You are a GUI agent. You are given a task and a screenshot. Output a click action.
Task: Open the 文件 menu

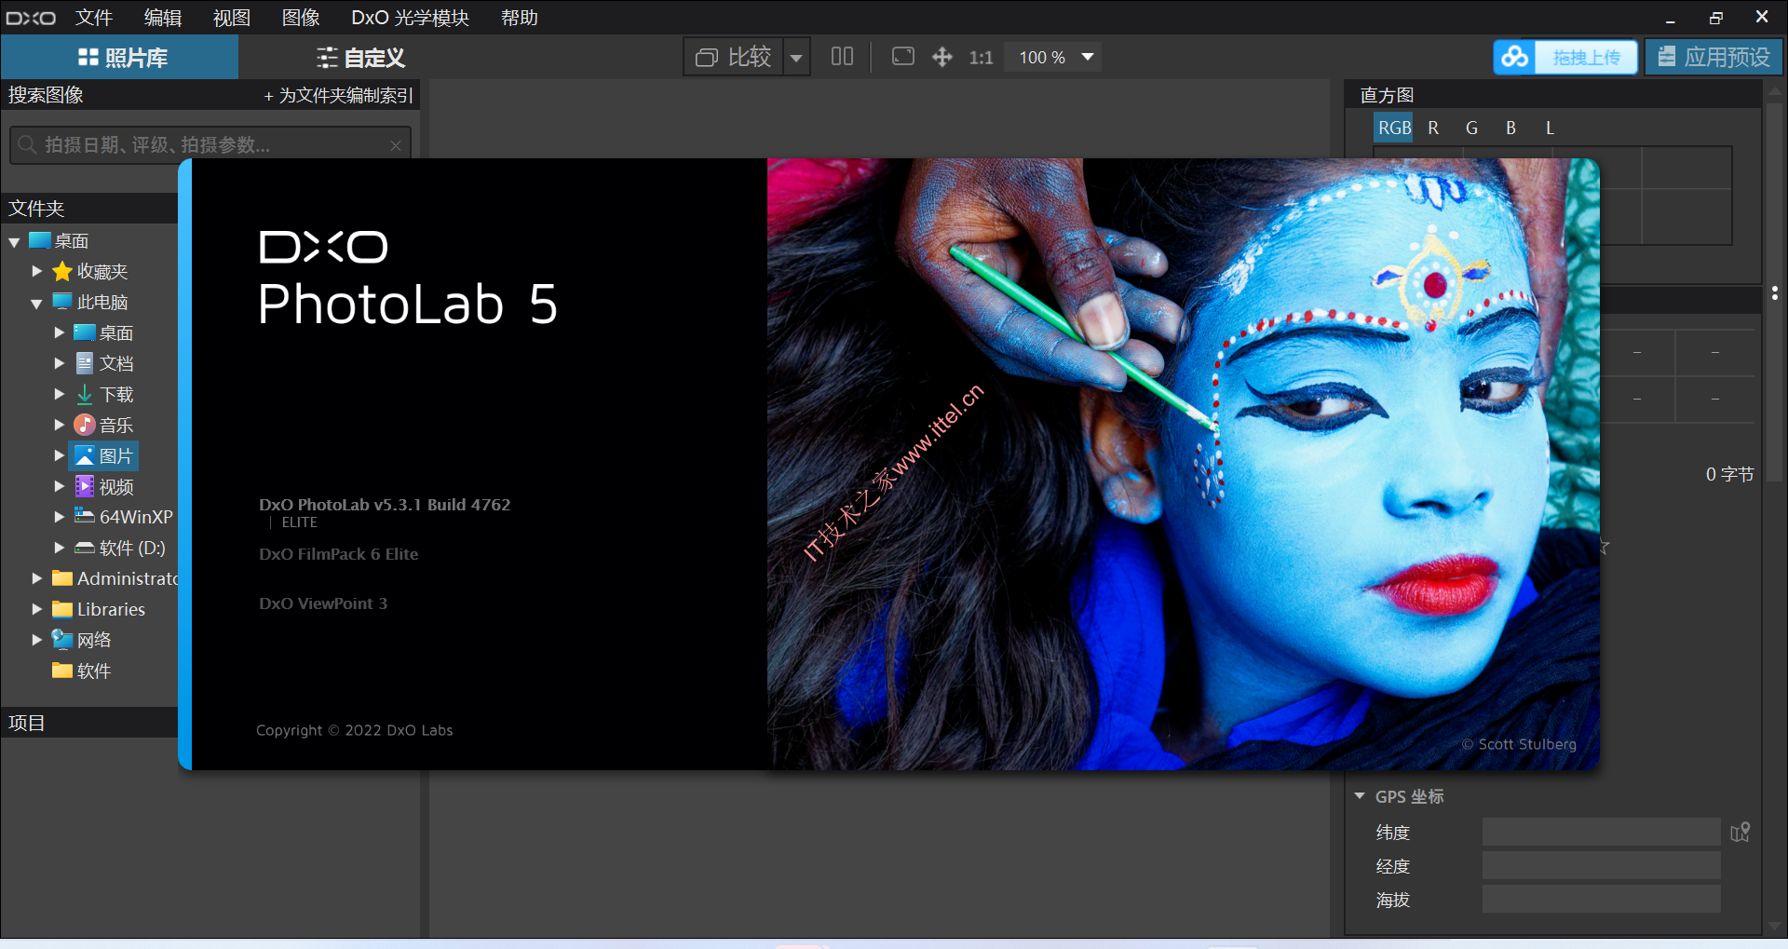93,18
